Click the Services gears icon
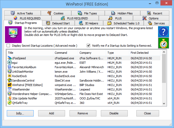174x128 pixels. point(150,23)
